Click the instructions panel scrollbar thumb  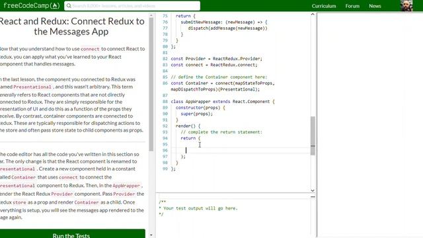[x=151, y=84]
